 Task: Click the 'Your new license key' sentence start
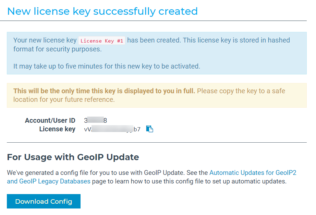(x=45, y=40)
